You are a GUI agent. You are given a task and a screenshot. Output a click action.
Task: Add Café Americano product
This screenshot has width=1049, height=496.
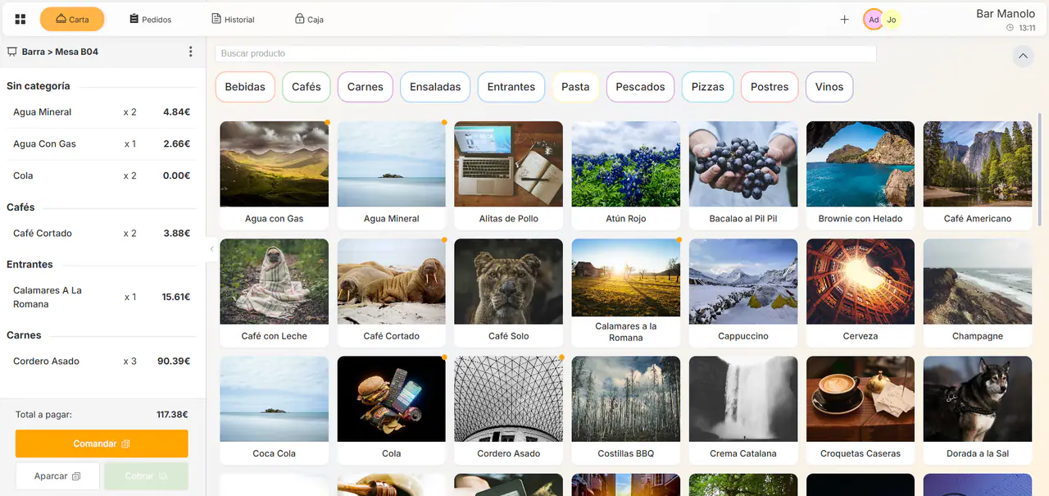[978, 175]
